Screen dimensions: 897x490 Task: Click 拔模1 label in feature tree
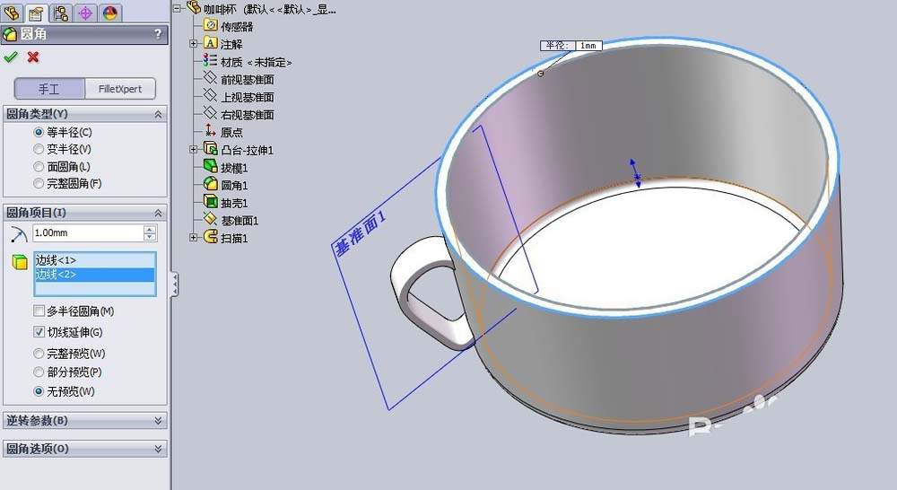(234, 169)
